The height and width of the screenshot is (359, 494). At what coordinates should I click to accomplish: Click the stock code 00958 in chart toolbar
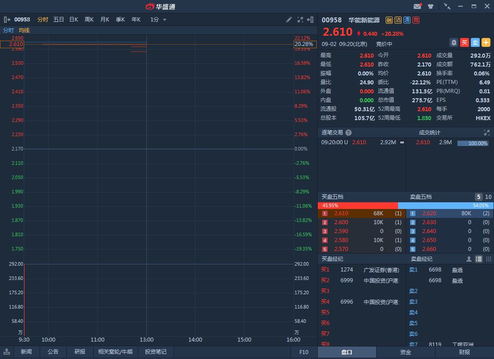22,20
